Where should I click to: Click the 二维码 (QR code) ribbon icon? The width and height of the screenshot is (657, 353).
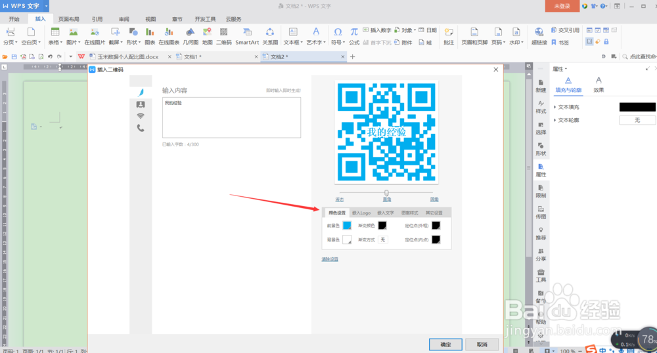click(x=224, y=36)
